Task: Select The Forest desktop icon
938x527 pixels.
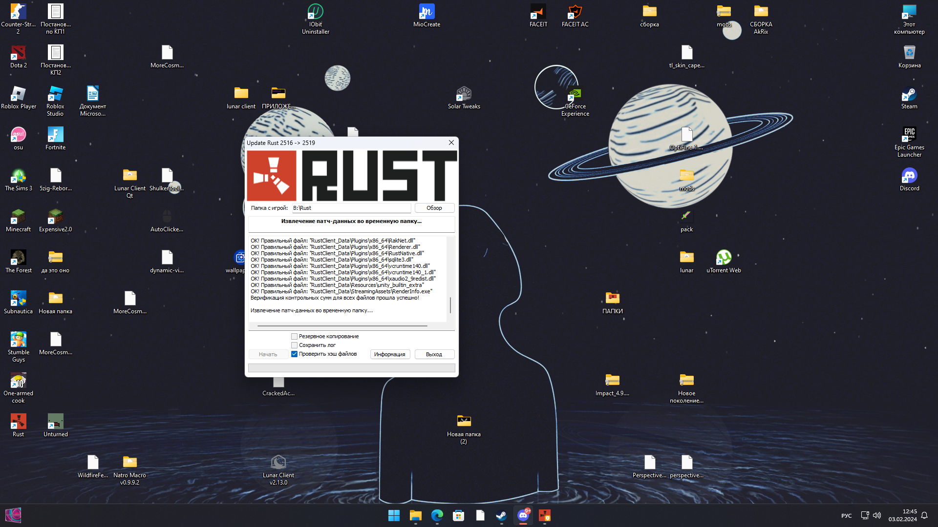Action: point(18,261)
